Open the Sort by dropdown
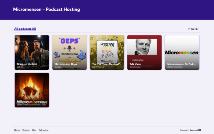The width and height of the screenshot is (214, 134). tap(193, 29)
